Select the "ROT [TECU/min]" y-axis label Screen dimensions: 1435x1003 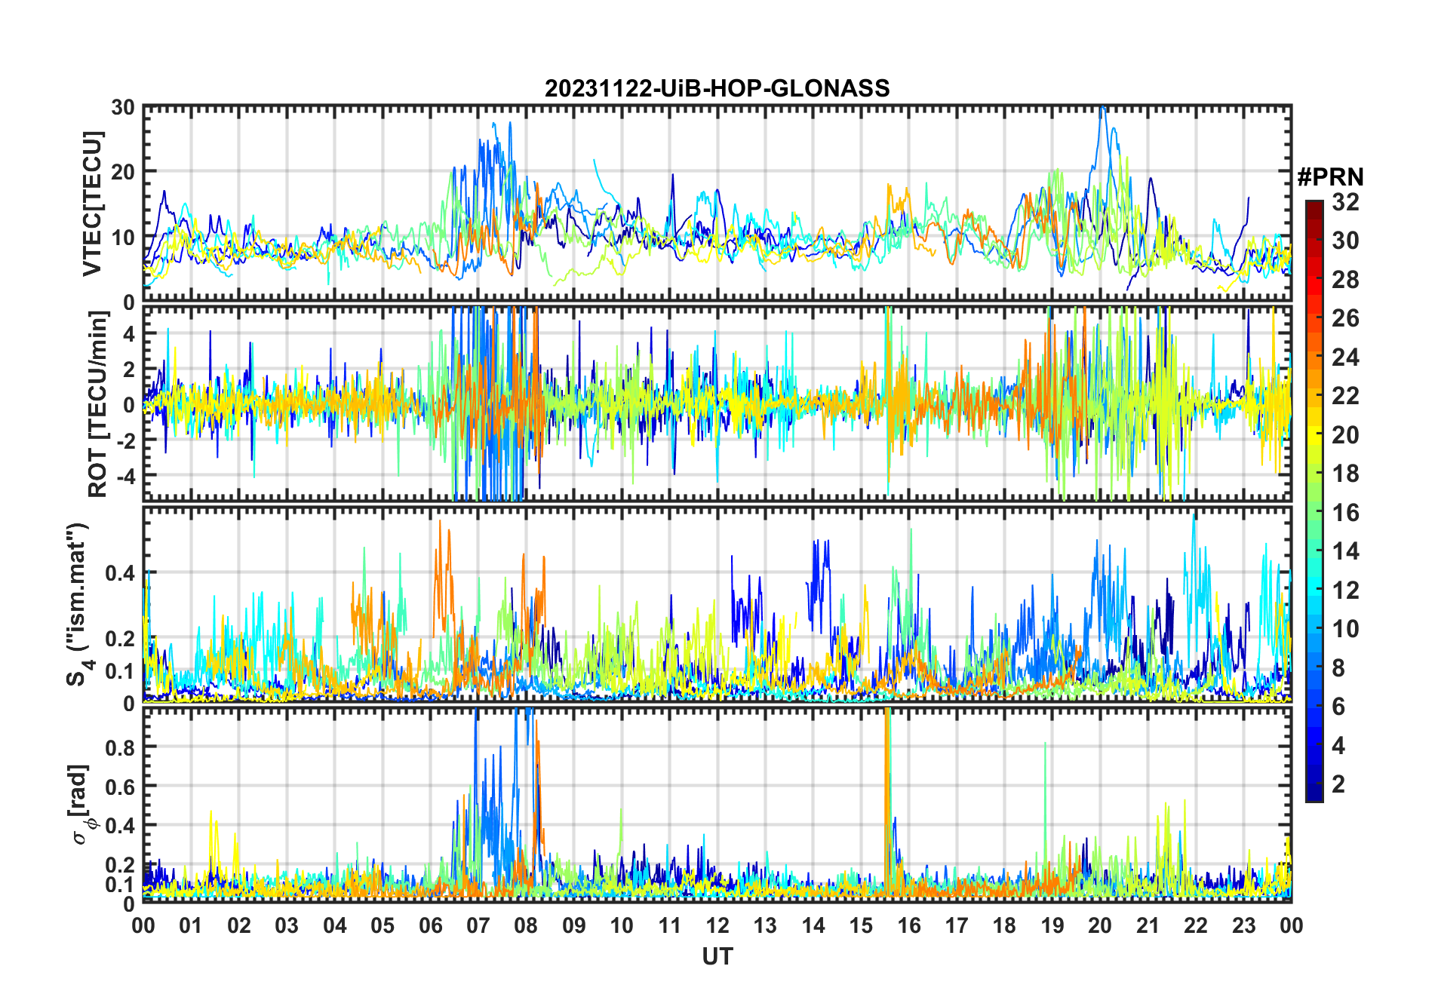(x=98, y=404)
